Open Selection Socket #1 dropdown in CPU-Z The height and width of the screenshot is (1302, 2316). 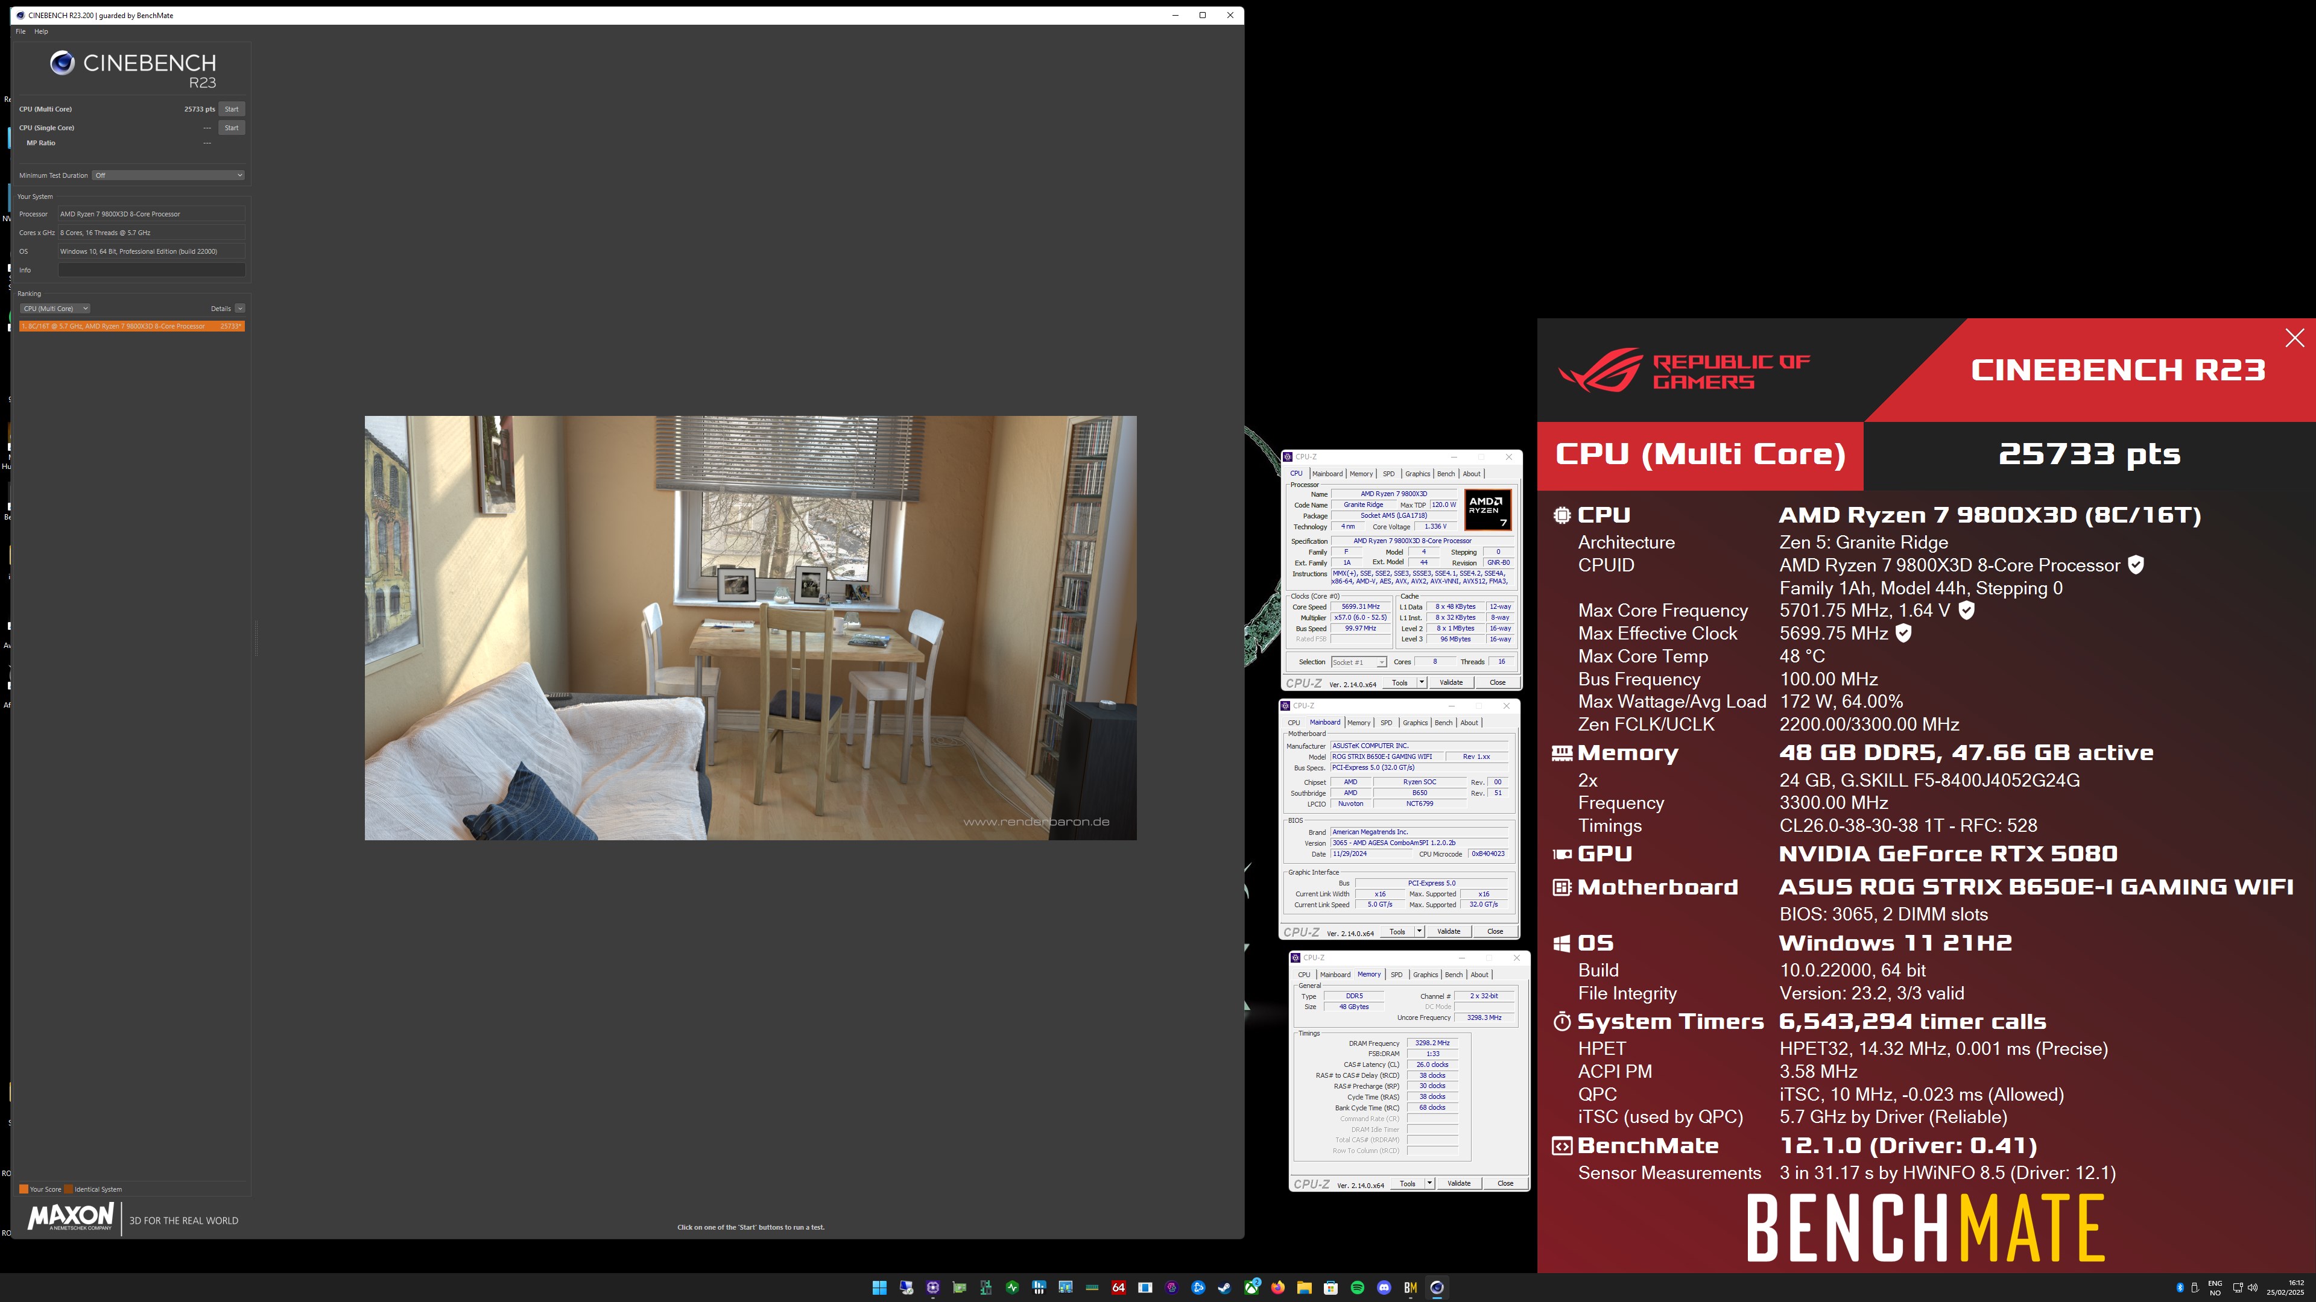click(1358, 662)
